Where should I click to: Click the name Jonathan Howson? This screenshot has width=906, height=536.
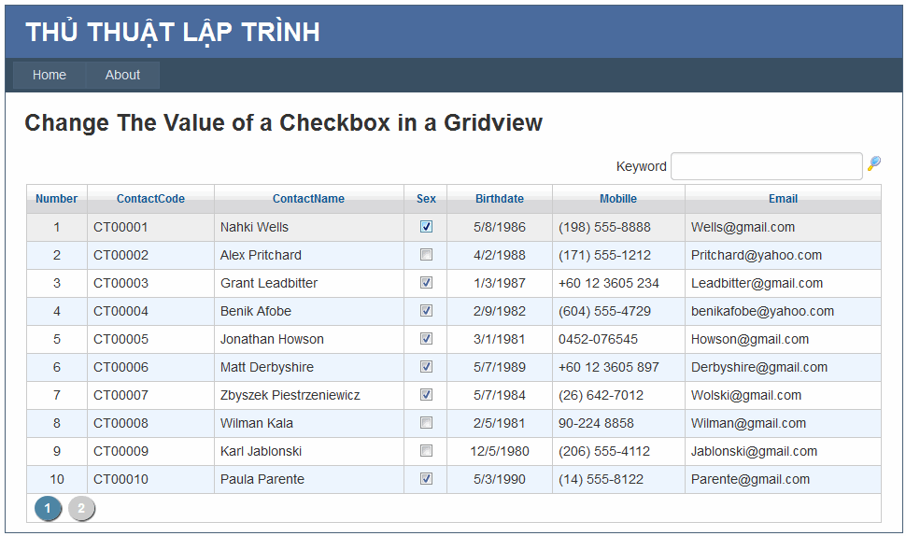272,339
